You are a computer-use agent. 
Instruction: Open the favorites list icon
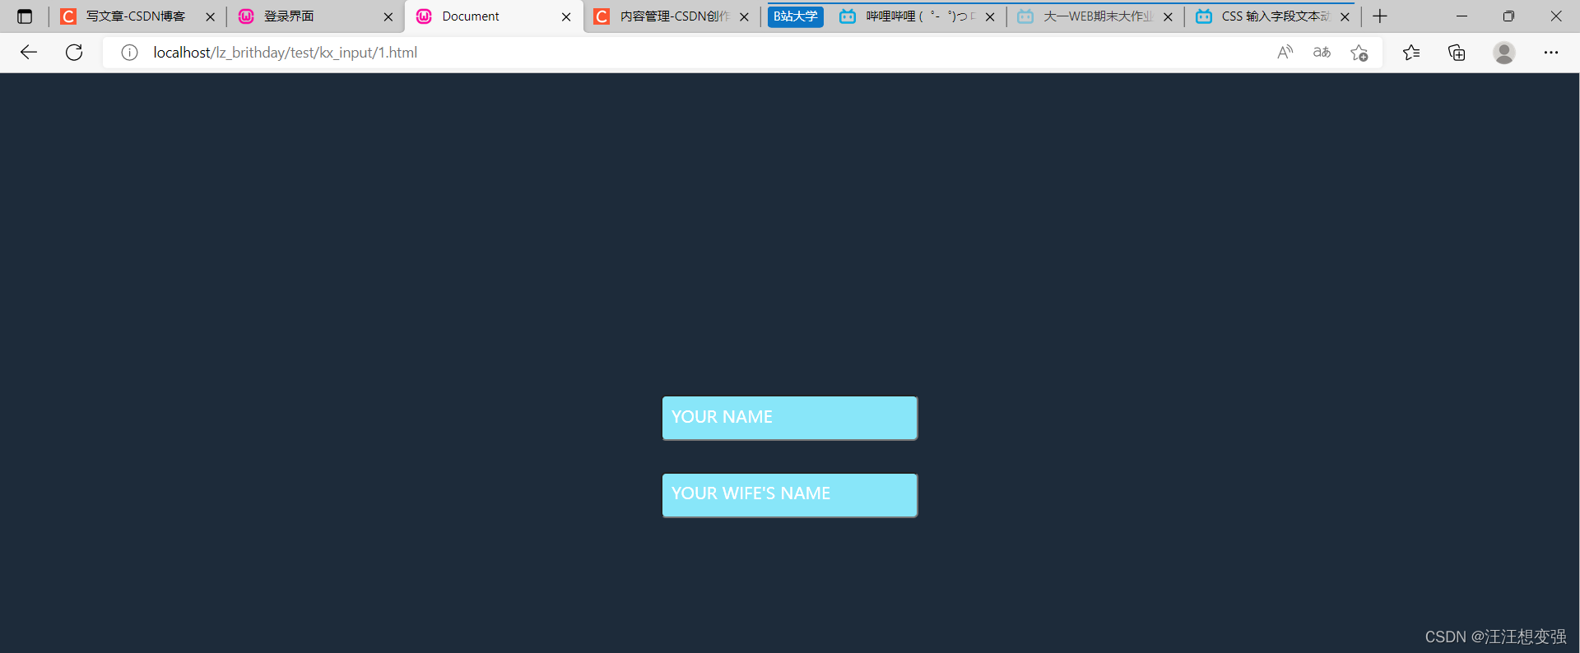point(1411,53)
